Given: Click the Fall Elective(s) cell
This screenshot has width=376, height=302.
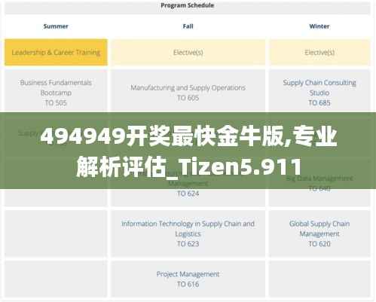Looking at the screenshot, I should click(188, 52).
